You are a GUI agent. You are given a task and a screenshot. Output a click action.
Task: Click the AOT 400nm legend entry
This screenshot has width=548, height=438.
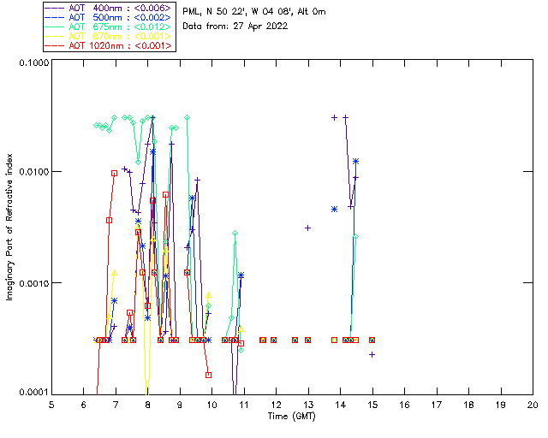[x=109, y=8]
